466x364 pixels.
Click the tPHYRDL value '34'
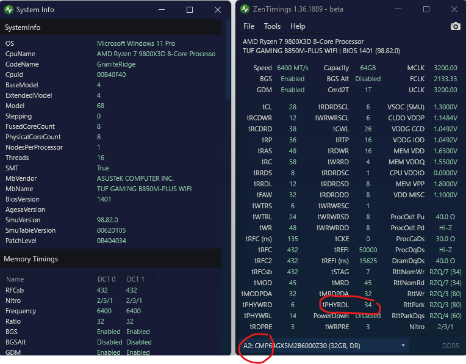[368, 305]
